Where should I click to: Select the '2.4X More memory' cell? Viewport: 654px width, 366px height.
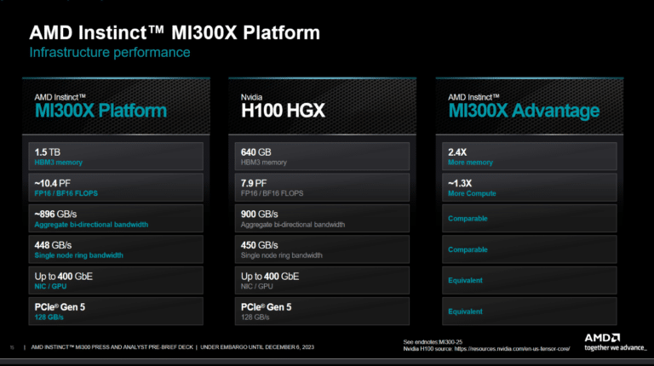pos(530,157)
